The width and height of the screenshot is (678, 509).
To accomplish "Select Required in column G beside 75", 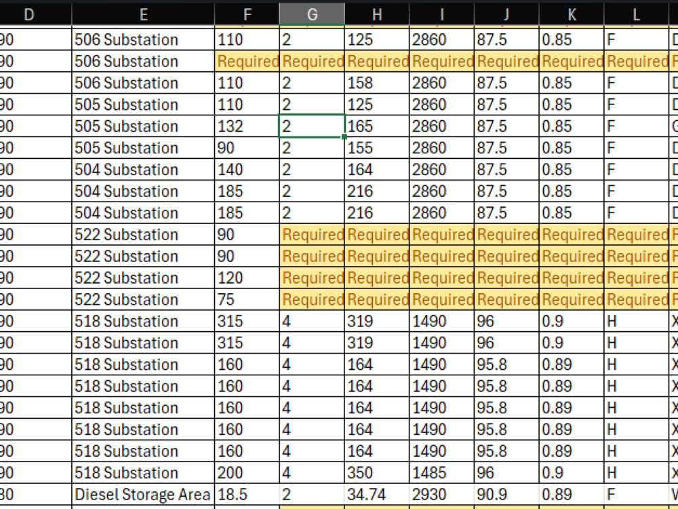I will (x=312, y=299).
